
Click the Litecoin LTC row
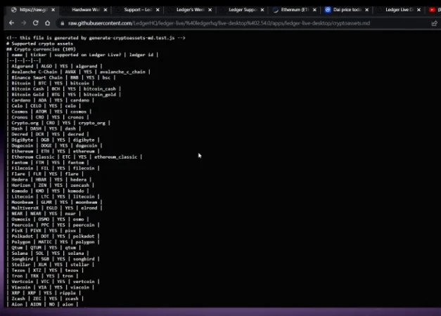53,197
